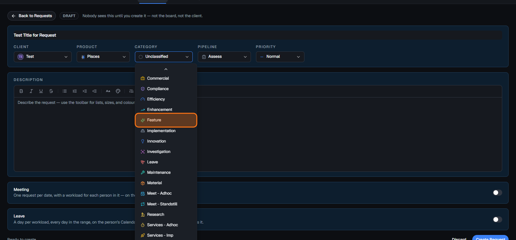516x240 pixels.
Task: Choose Compliance from the category list
Action: pos(166,89)
